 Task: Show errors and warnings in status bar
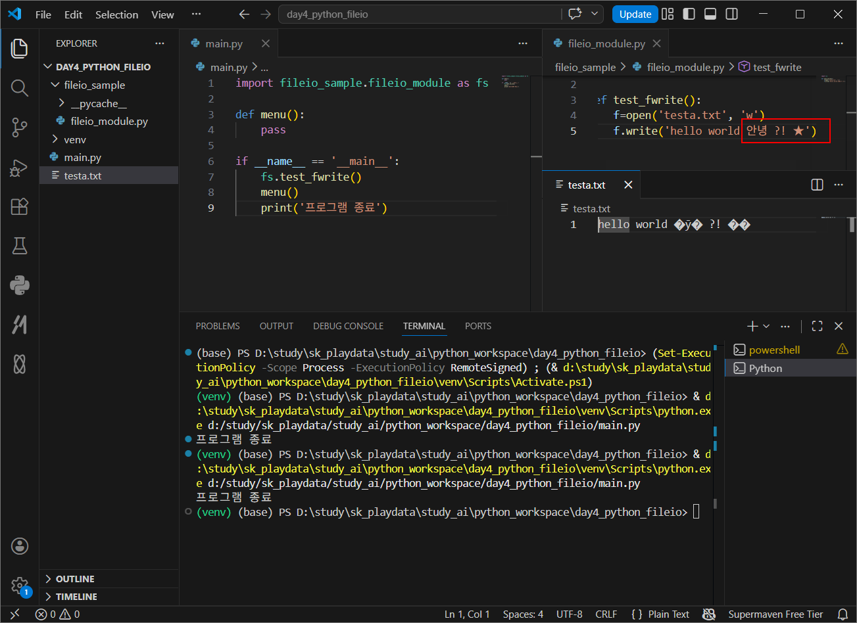click(58, 614)
